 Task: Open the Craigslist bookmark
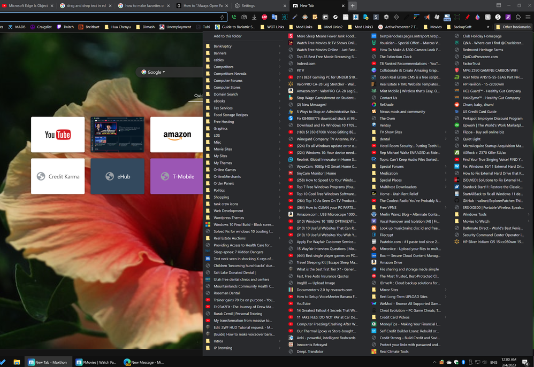pyautogui.click(x=41, y=27)
